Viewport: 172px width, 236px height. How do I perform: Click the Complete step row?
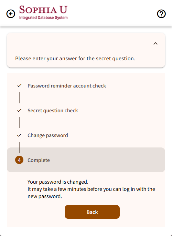[86, 160]
